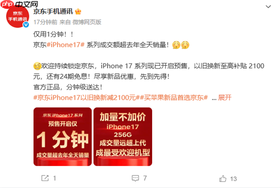The height and width of the screenshot is (188, 280).
Task: Click the crown member badge icon
Action: coord(78,12)
